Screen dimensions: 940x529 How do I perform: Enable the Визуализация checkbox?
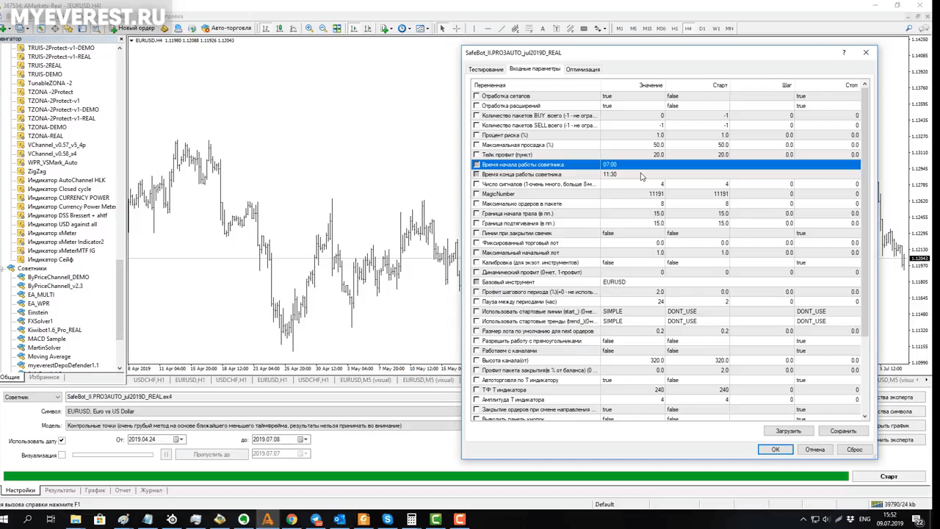tap(62, 456)
